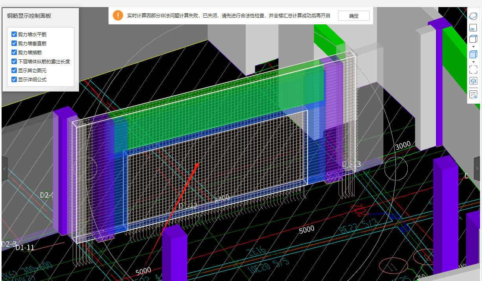Switch to 2D view mode

pos(473,28)
